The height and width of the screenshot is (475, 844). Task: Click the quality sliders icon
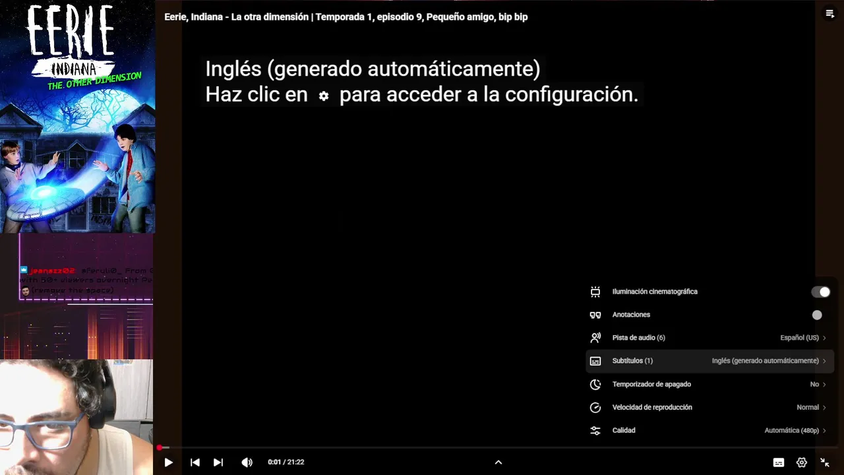pos(595,430)
